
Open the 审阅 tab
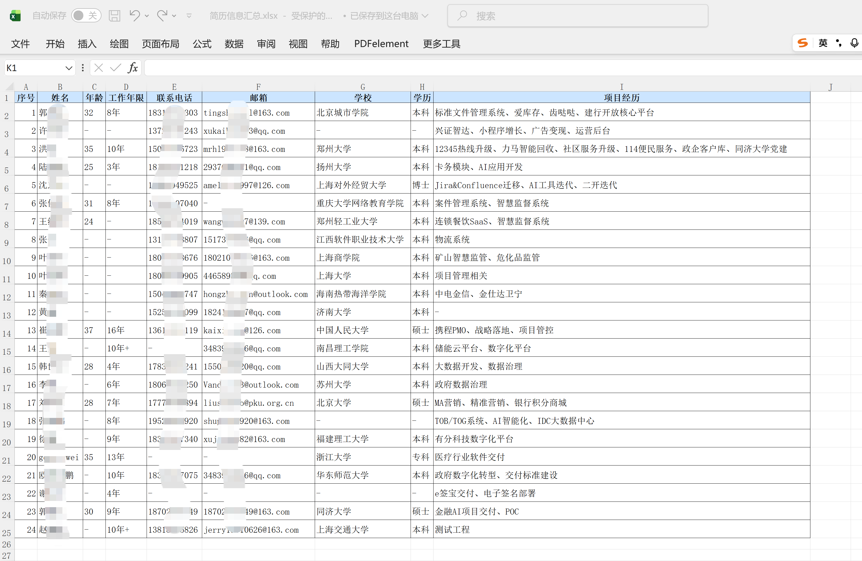[x=266, y=44]
